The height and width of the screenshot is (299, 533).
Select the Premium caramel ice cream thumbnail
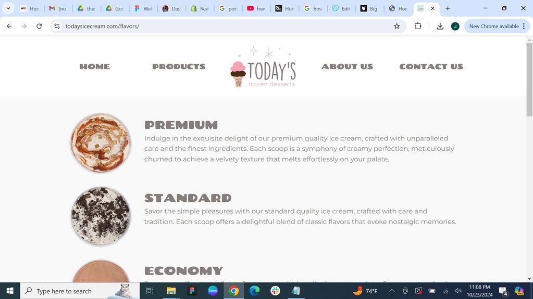click(x=101, y=143)
